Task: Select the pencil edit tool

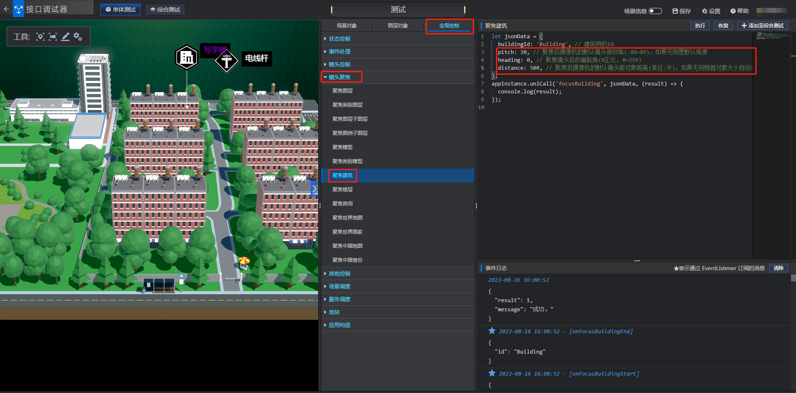Action: tap(66, 37)
